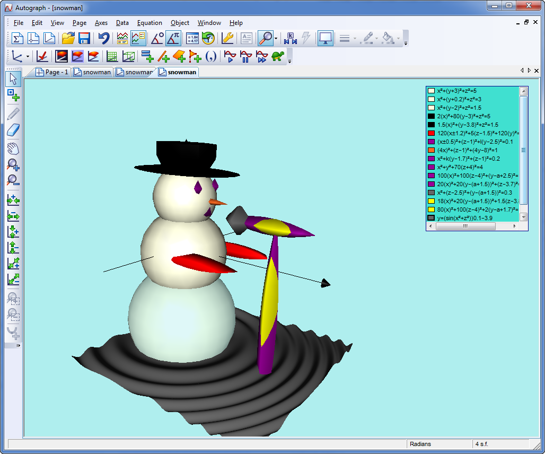This screenshot has width=545, height=454.
Task: Close the current page tab with the X
Action: [x=537, y=71]
